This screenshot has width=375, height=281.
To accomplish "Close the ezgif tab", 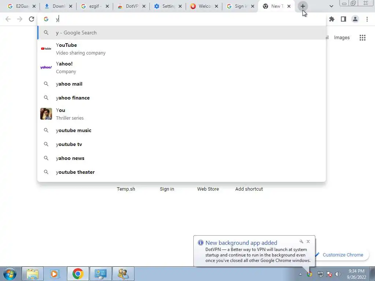I will coord(107,7).
